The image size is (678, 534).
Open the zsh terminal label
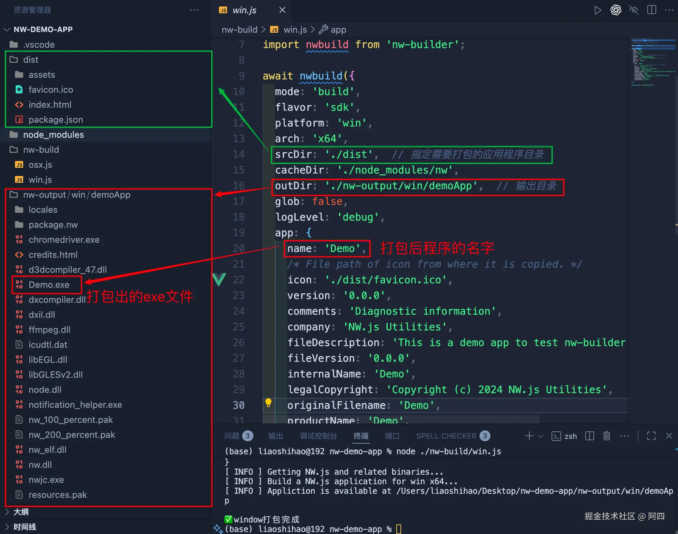(570, 436)
